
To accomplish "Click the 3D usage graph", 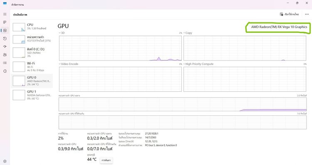I will point(120,48).
